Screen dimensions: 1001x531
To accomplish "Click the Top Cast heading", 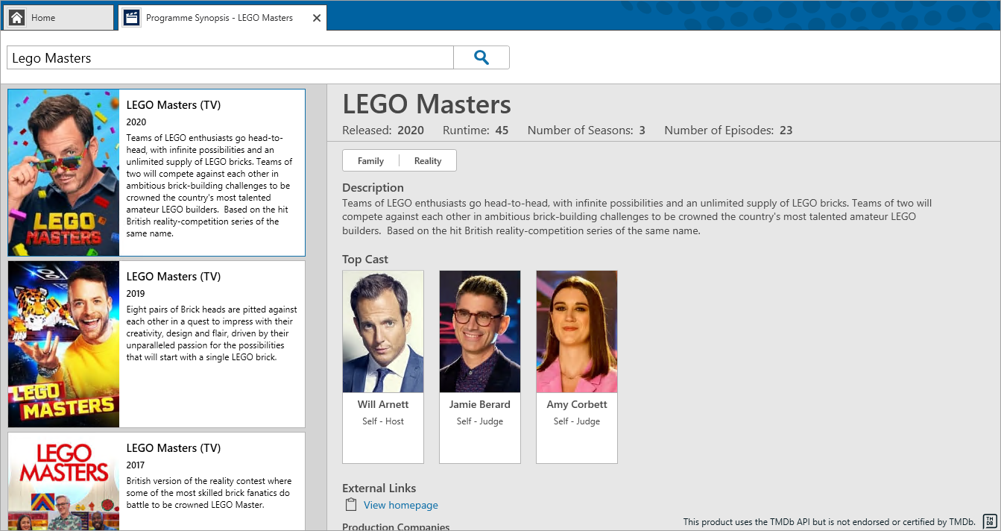I will [365, 260].
